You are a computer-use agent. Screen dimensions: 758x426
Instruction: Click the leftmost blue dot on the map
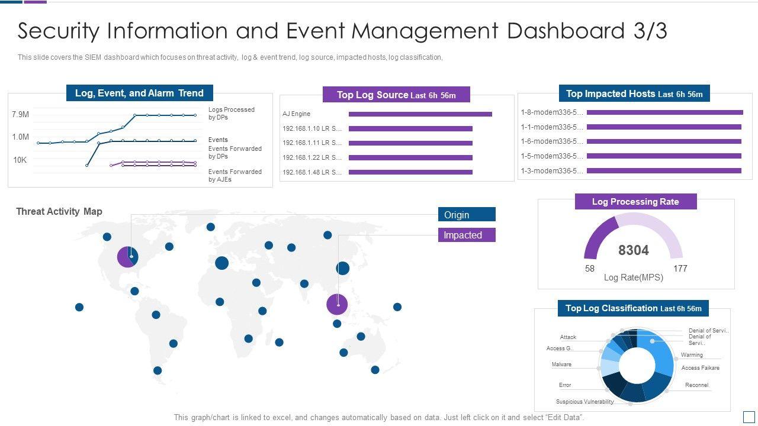pos(79,307)
